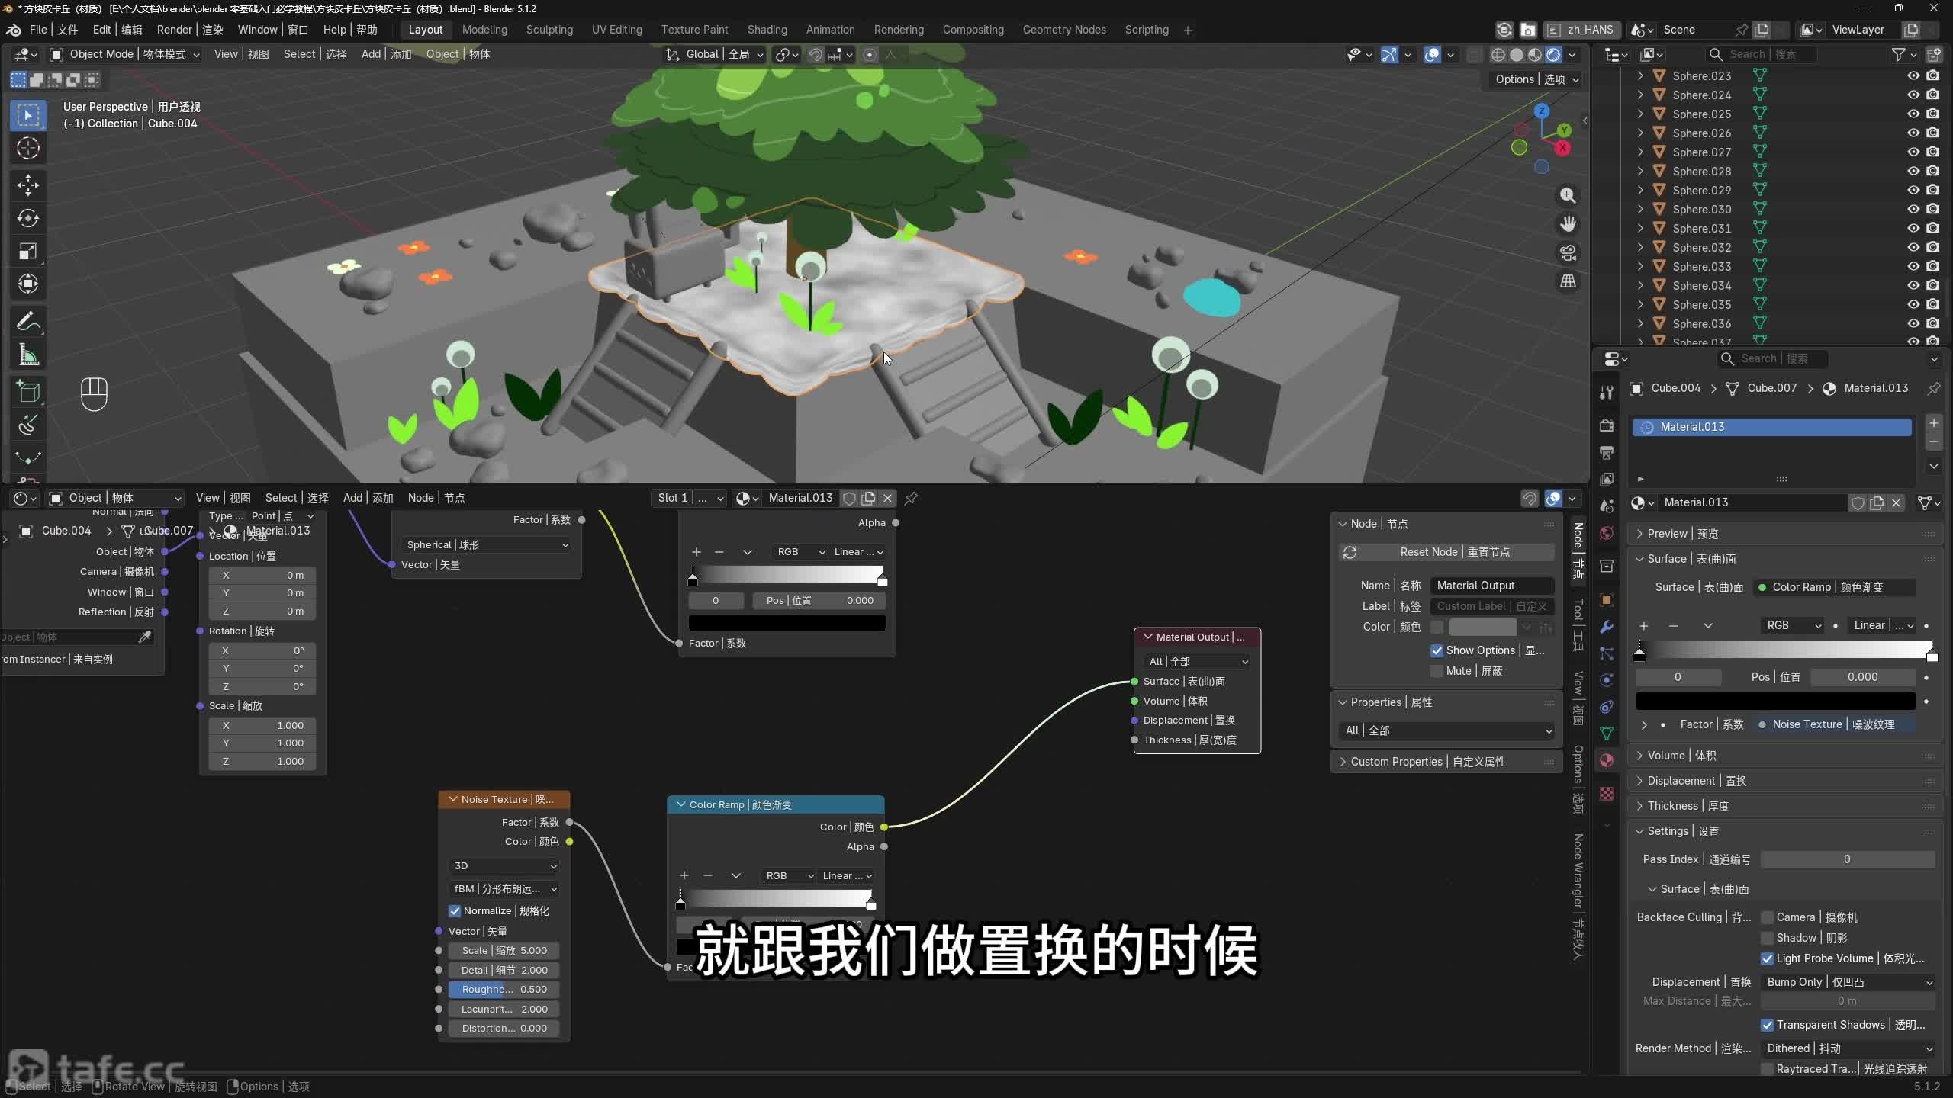Viewport: 1953px width, 1098px height.
Task: Unlink Material.013 in node editor header
Action: pos(887,498)
